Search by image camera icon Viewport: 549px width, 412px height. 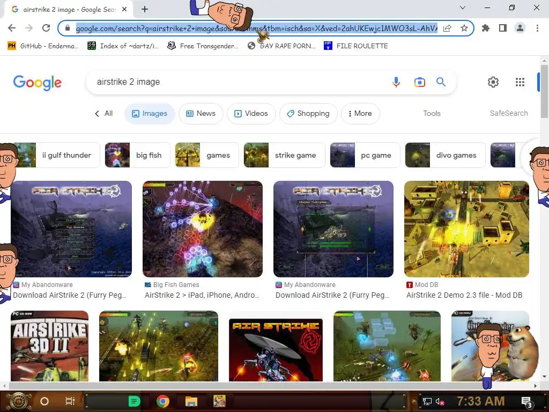(x=419, y=82)
